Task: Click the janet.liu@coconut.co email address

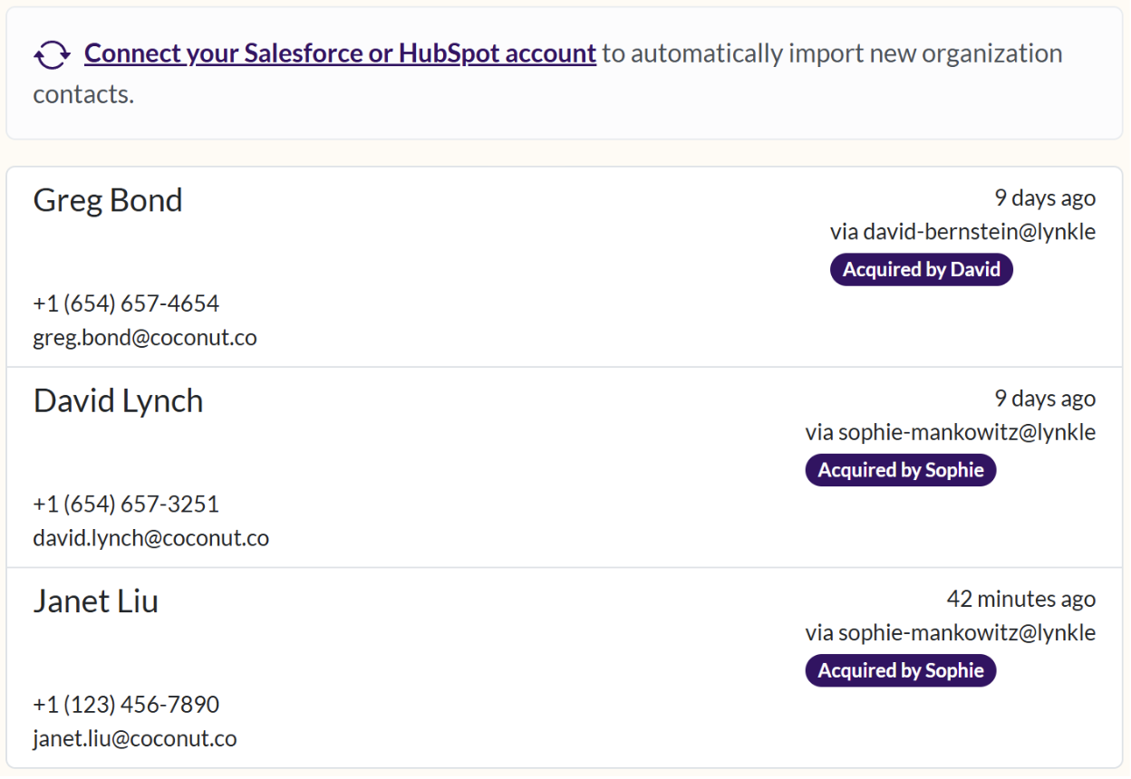Action: [135, 739]
